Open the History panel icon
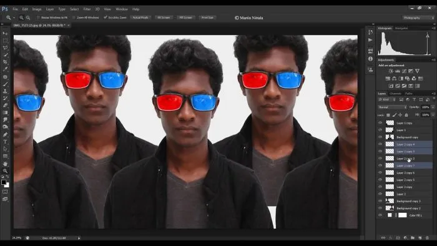This screenshot has width=437, height=246. 370,32
